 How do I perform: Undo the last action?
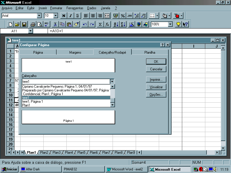tap(85, 24)
